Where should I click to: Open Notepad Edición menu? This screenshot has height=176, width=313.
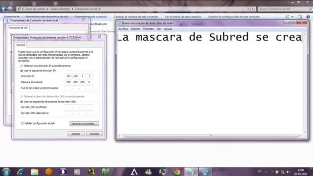point(135,29)
